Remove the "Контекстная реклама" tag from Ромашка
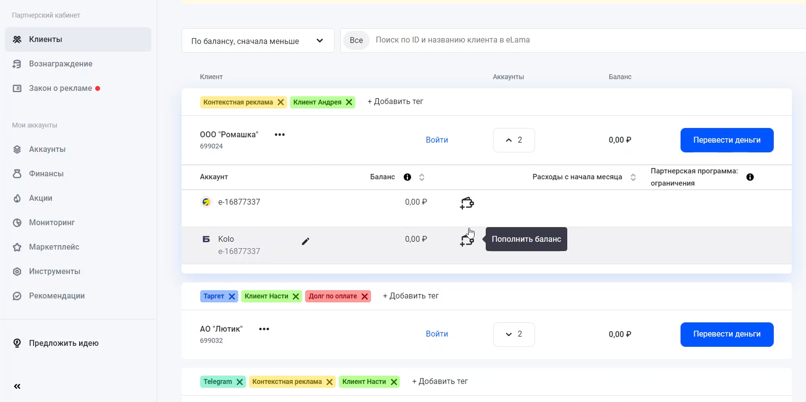The image size is (806, 402). [281, 102]
